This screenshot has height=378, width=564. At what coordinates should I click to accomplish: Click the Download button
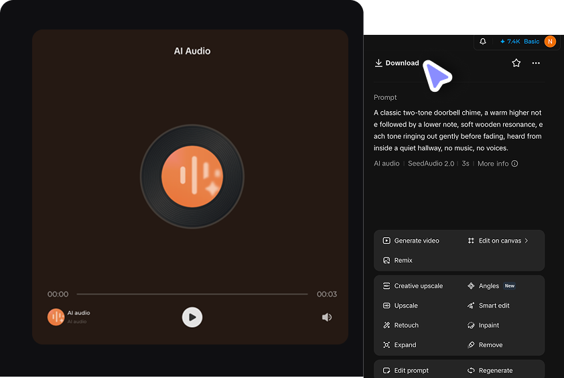click(397, 63)
